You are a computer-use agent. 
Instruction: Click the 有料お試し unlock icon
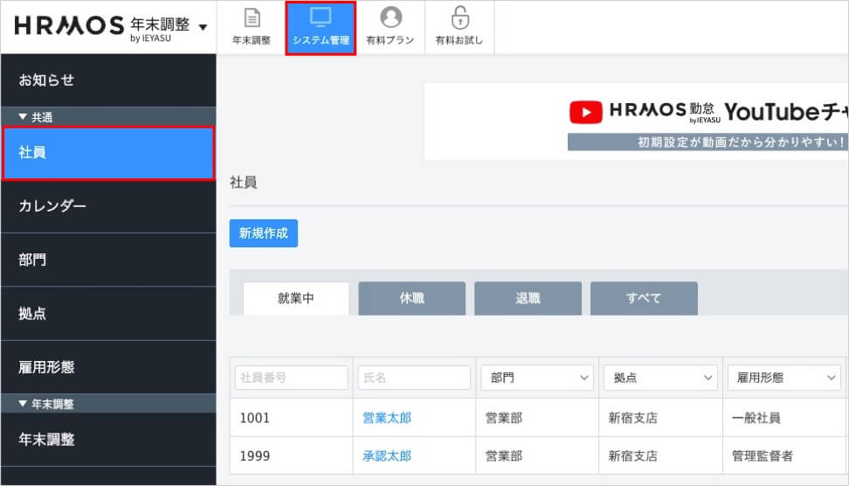point(459,17)
